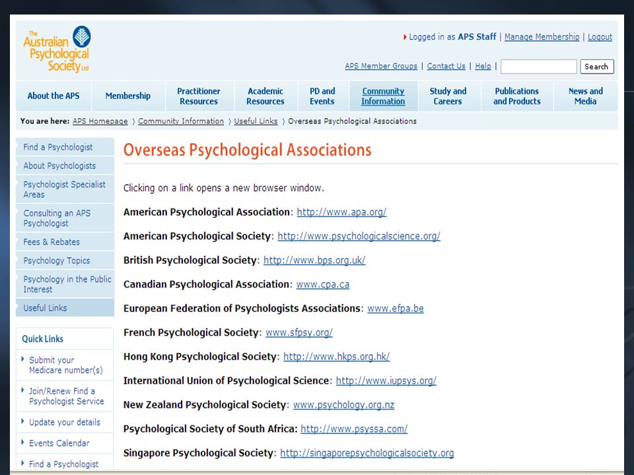Image resolution: width=634 pixels, height=475 pixels.
Task: Visit the Hong Kong hkps.org.hk link
Action: (336, 357)
